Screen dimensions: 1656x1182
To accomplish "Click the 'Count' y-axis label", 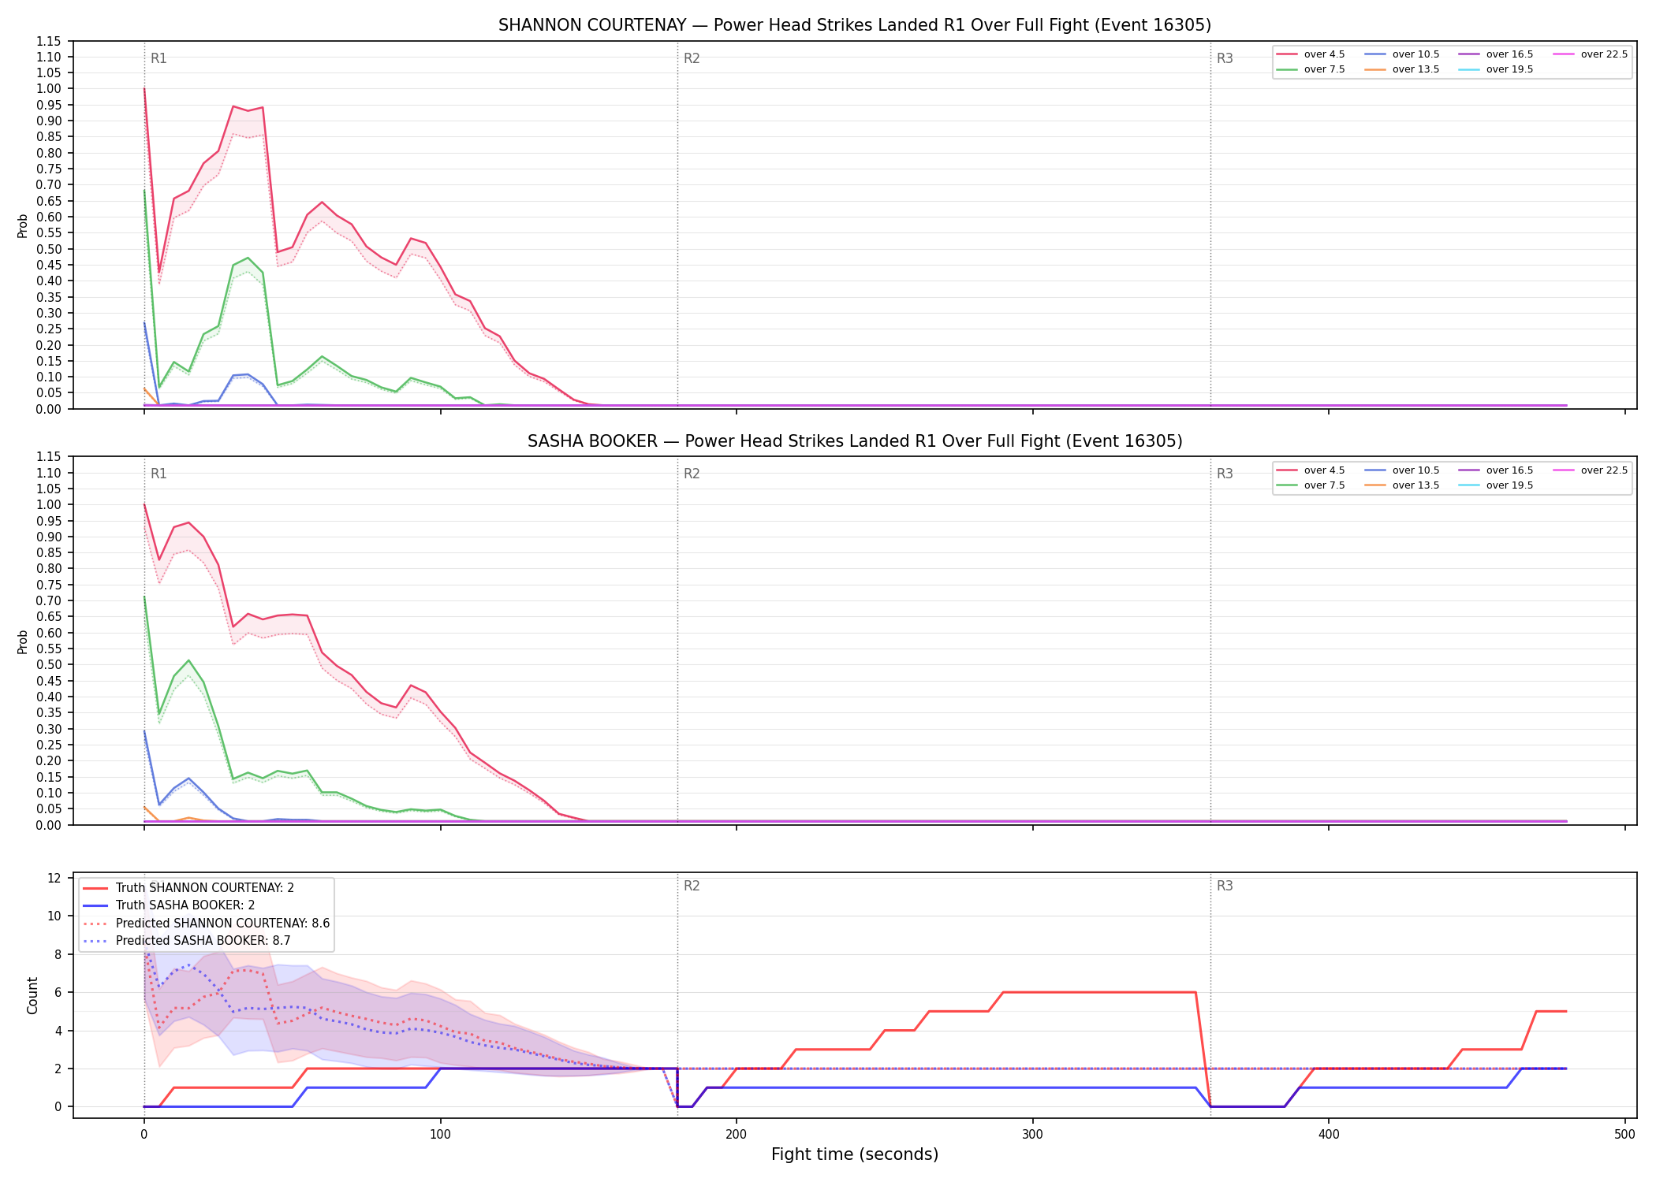I will click(32, 995).
